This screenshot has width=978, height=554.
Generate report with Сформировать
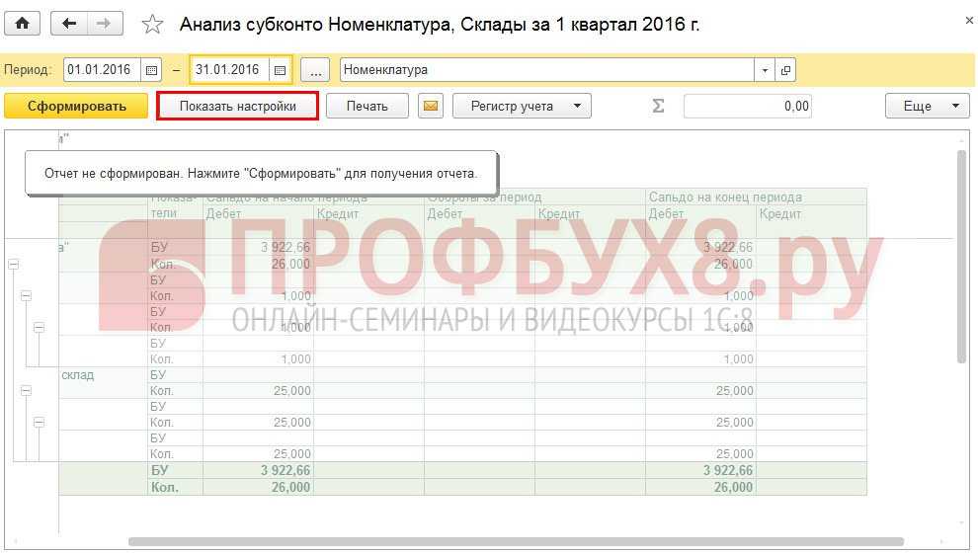coord(76,106)
